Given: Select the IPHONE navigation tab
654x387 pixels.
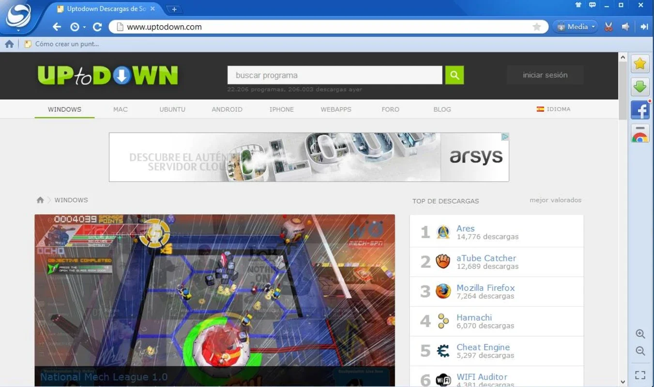Looking at the screenshot, I should [x=282, y=109].
